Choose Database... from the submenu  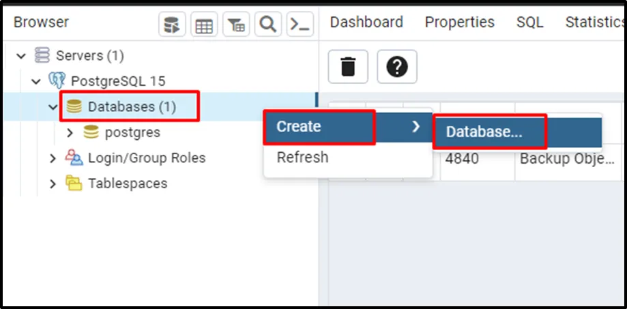coord(484,132)
